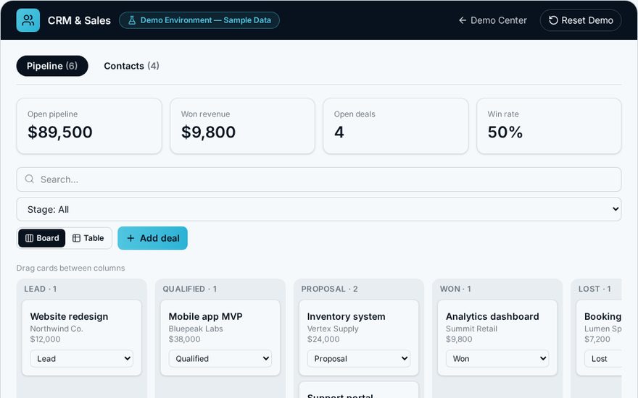The image size is (638, 398).
Task: Click Demo Environment — Sample Data badge
Action: (199, 20)
